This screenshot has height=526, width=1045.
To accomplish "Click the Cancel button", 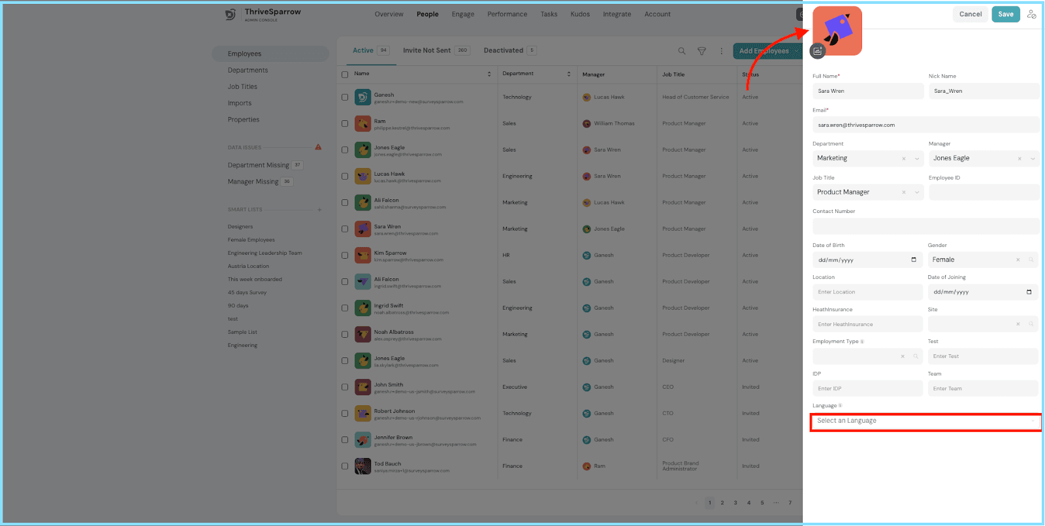I will pyautogui.click(x=971, y=14).
